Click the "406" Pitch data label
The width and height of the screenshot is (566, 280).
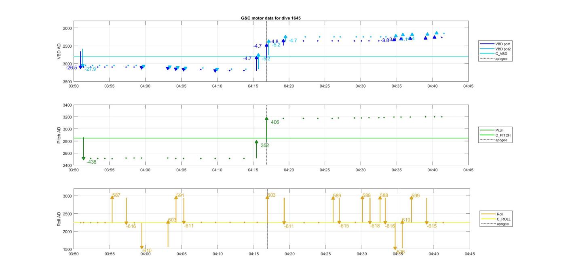[x=275, y=122]
